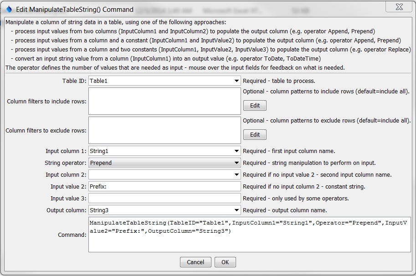Open the Input column 1 dropdown
This screenshot has width=416, height=276.
point(236,151)
